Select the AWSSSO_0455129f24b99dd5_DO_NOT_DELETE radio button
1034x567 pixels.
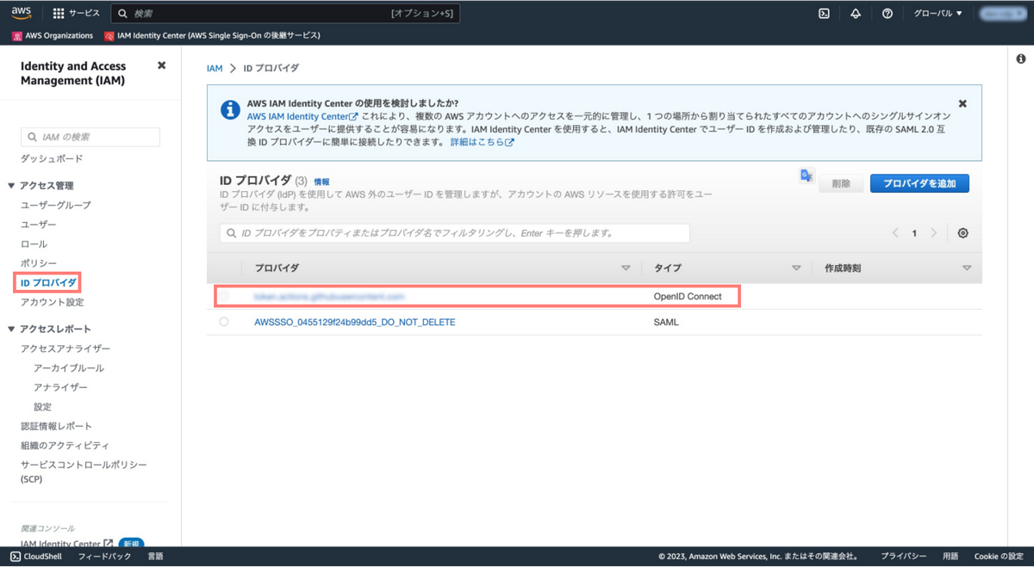coord(224,322)
